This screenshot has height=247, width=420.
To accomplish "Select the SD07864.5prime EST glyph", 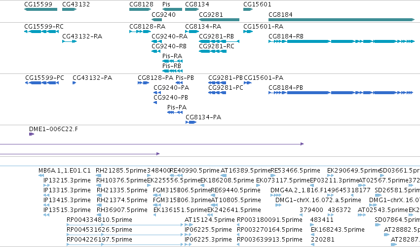I will point(378,225).
